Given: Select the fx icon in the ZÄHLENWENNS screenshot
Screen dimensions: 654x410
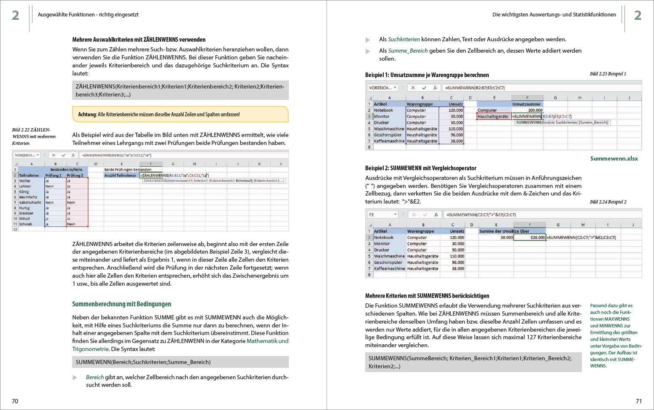Looking at the screenshot, I should tap(73, 155).
